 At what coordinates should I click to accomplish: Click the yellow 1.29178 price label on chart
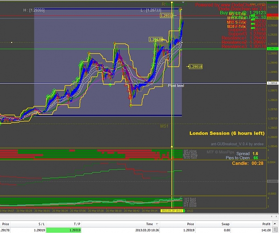pyautogui.click(x=156, y=39)
